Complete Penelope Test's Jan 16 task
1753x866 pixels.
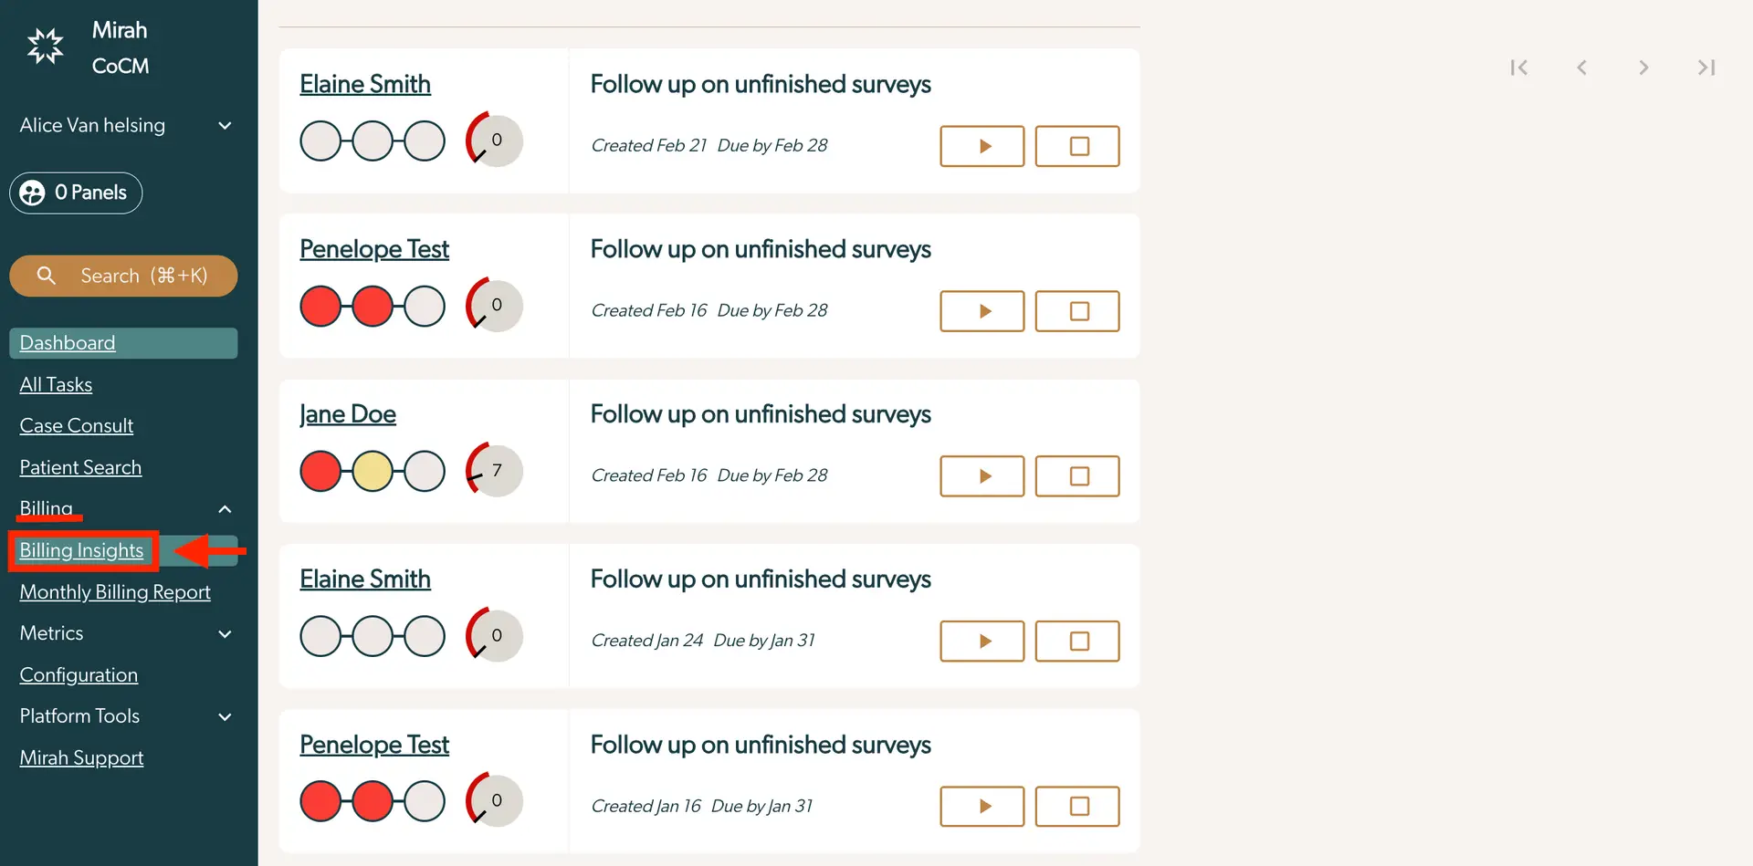tap(1077, 806)
